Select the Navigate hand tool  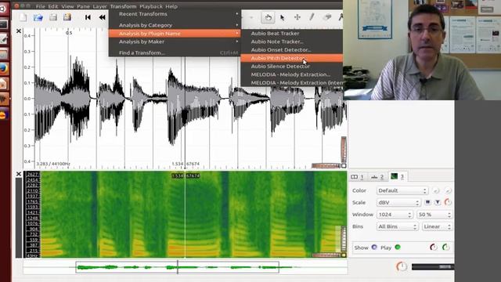[x=268, y=17]
